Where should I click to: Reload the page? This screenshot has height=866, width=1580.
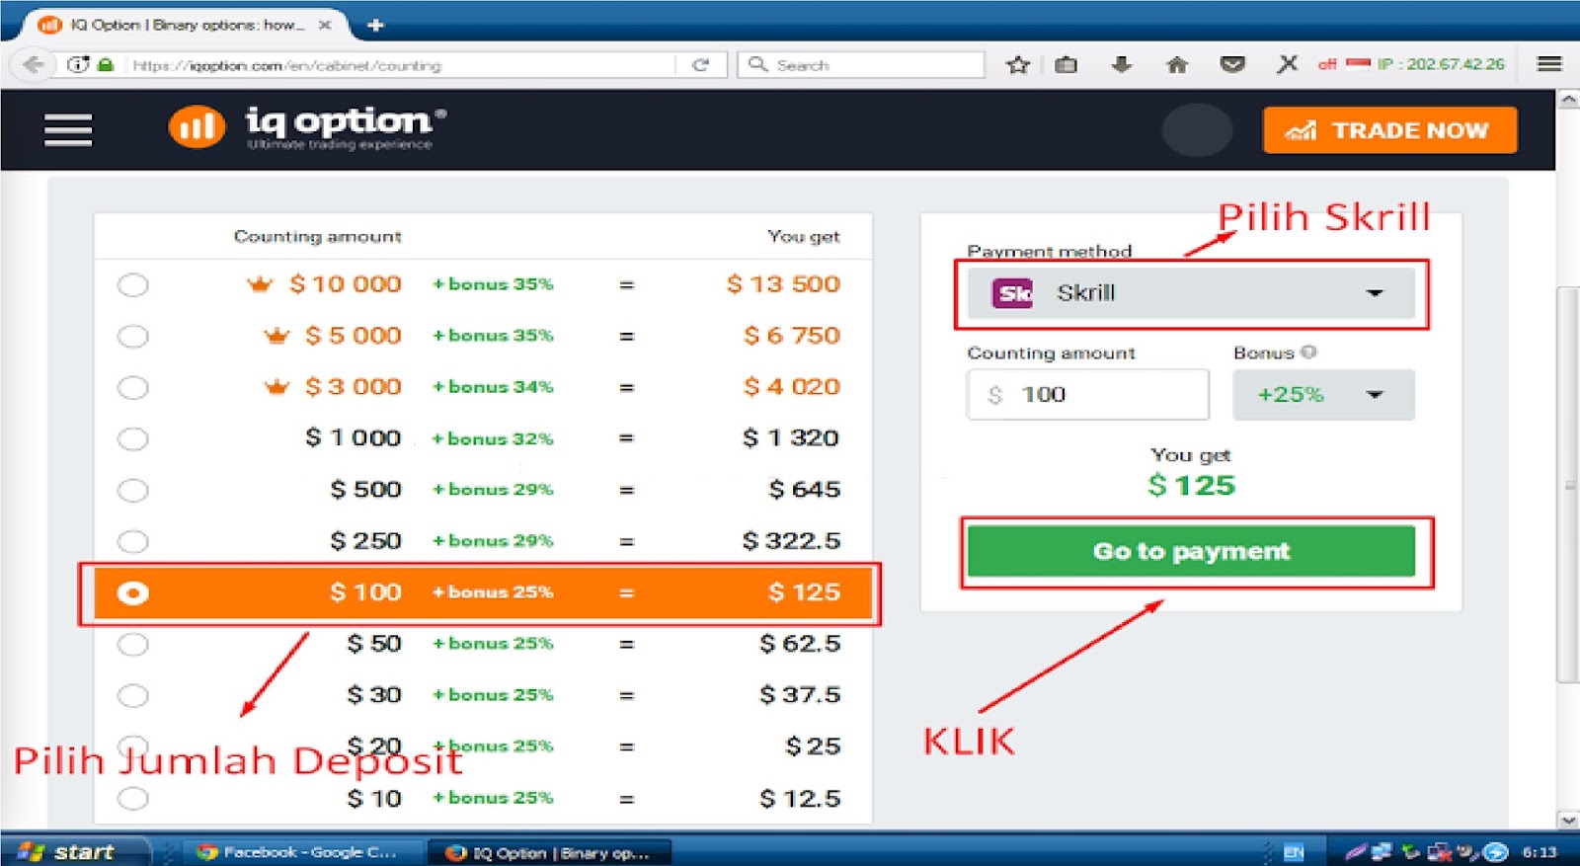[701, 65]
